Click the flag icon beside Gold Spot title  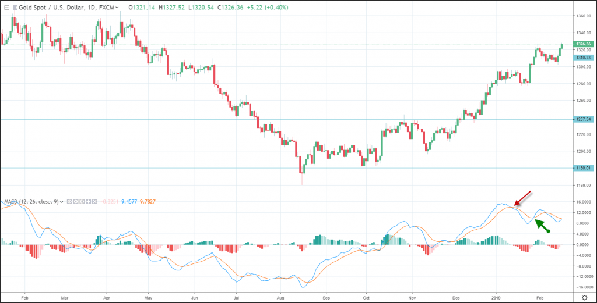point(15,8)
